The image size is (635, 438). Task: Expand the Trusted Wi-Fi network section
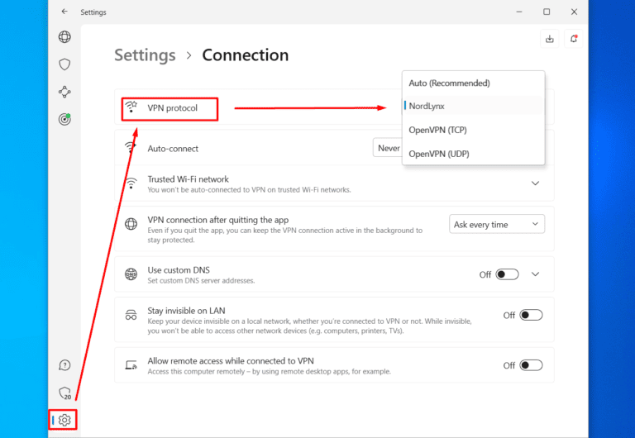coord(535,183)
